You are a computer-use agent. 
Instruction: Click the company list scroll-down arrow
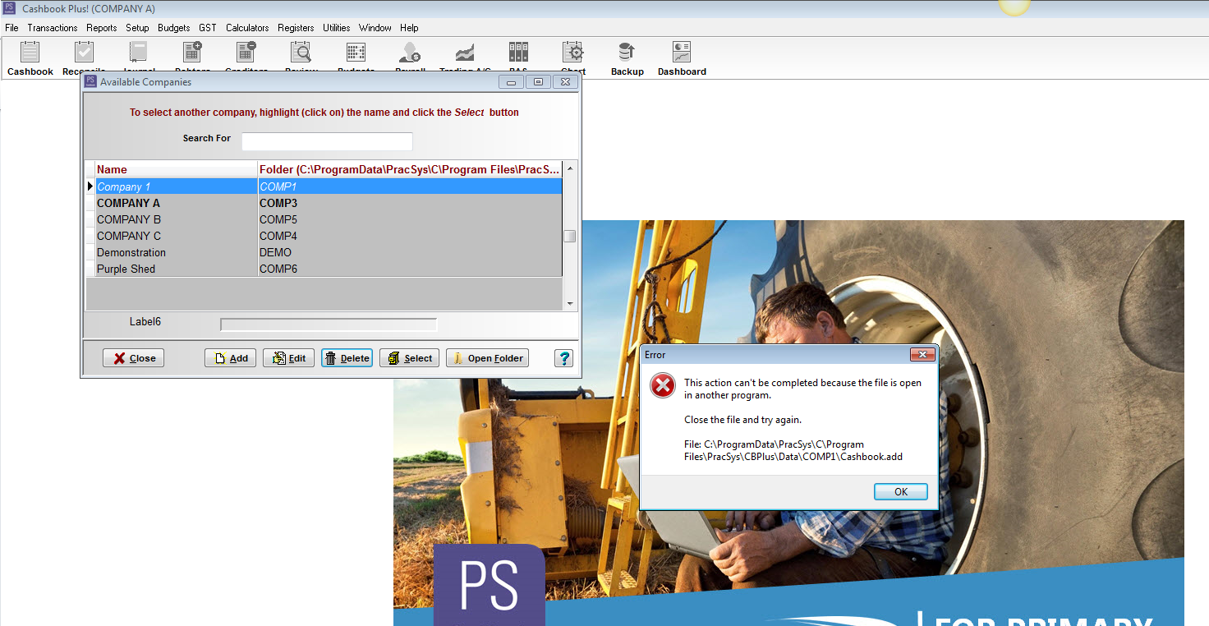[x=570, y=304]
